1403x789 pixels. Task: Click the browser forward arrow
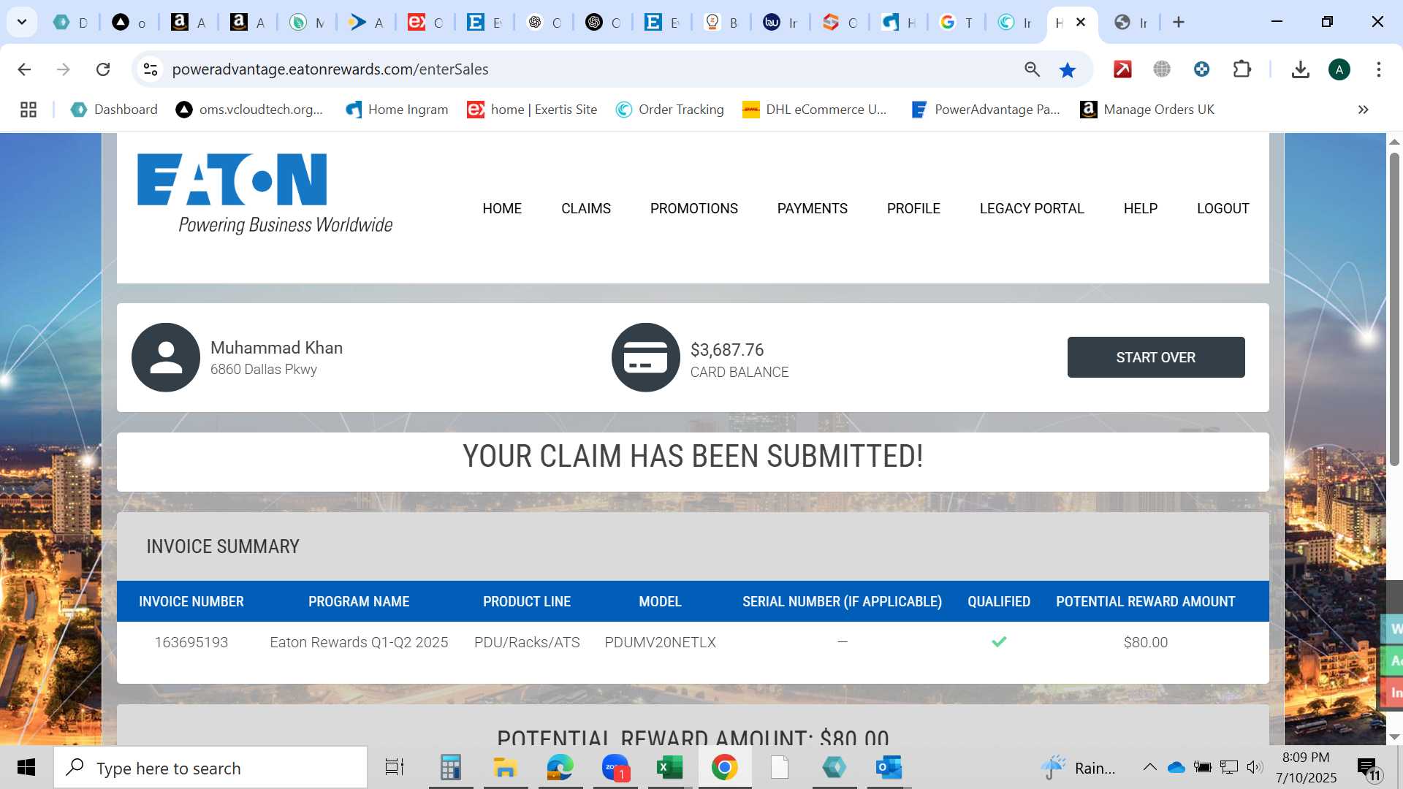pos(64,69)
